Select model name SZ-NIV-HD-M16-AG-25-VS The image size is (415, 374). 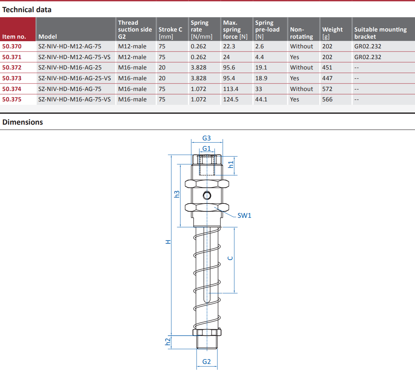75,78
